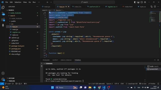This screenshot has width=161, height=90.
Task: Open Prettier status item
Action: pos(152,83)
